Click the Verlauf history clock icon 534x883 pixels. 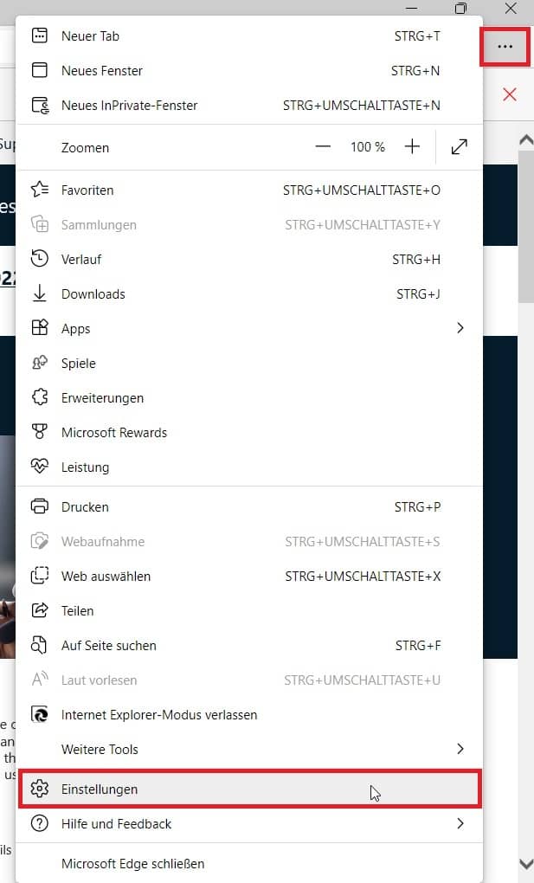click(40, 260)
